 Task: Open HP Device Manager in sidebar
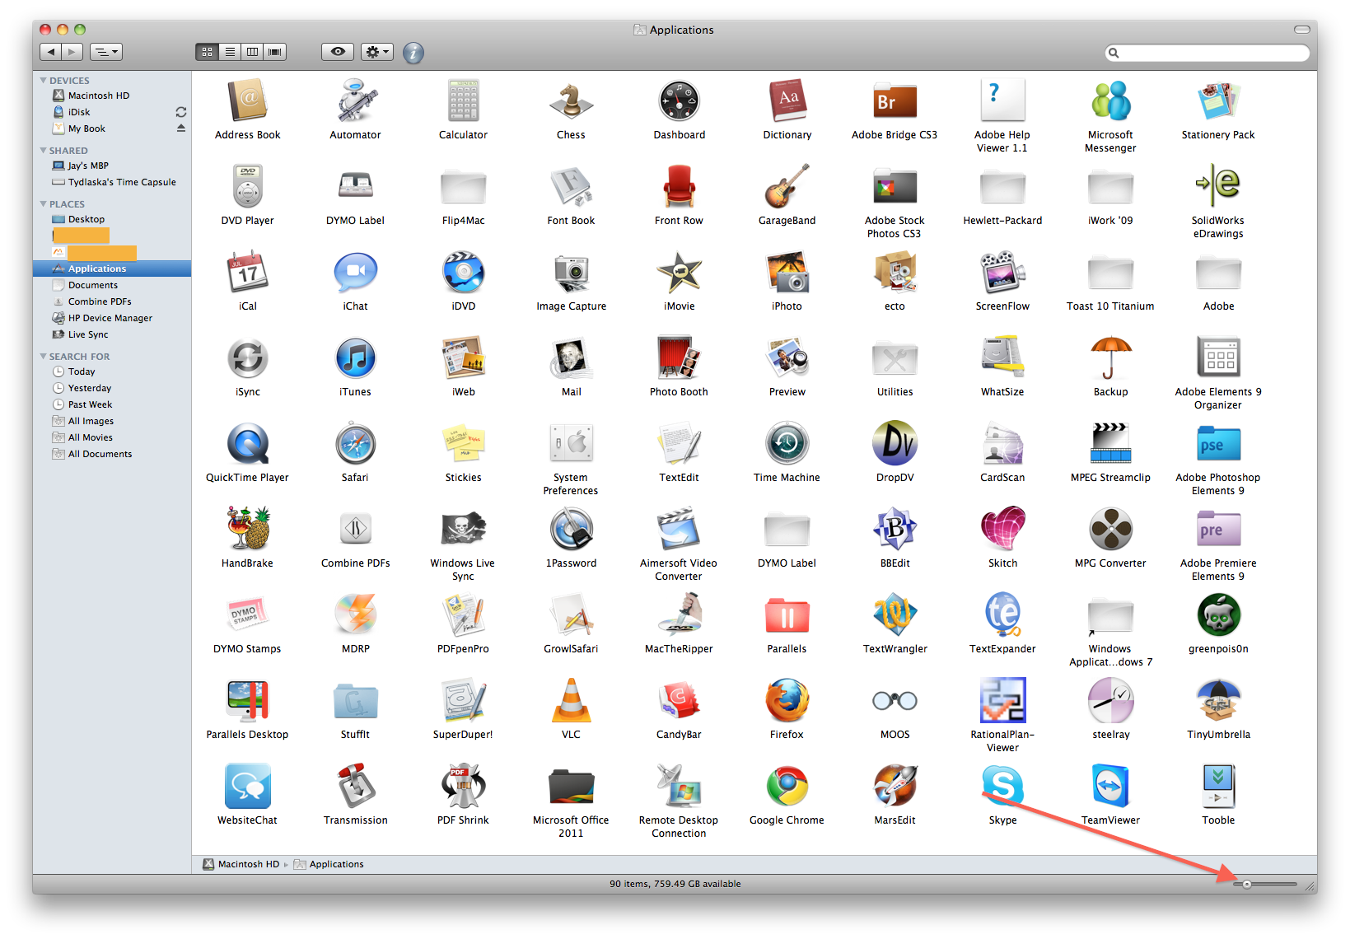112,318
